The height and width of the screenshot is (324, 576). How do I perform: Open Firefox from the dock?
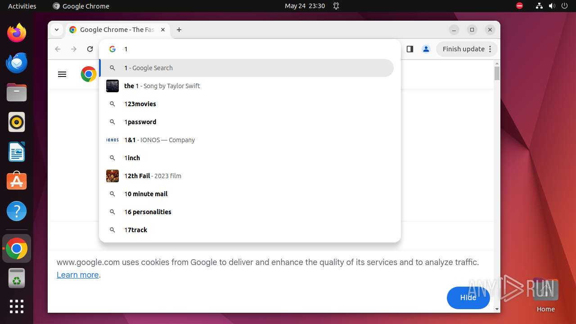click(x=17, y=33)
